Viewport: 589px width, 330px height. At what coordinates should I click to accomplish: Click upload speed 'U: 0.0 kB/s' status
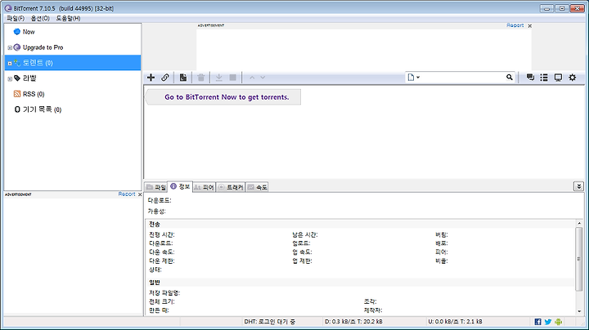point(455,322)
